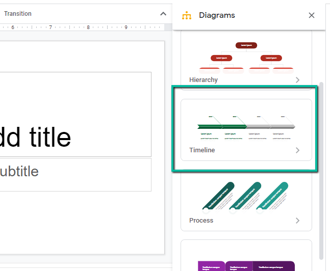
Task: Expand Hierarchy diagrams with its right chevron
Action: [297, 80]
